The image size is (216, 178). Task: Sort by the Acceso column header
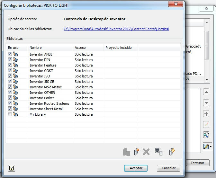tap(88, 48)
